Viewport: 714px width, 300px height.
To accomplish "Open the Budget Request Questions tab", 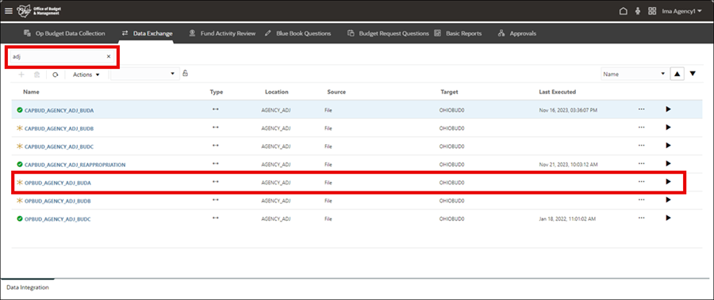I will (x=389, y=33).
